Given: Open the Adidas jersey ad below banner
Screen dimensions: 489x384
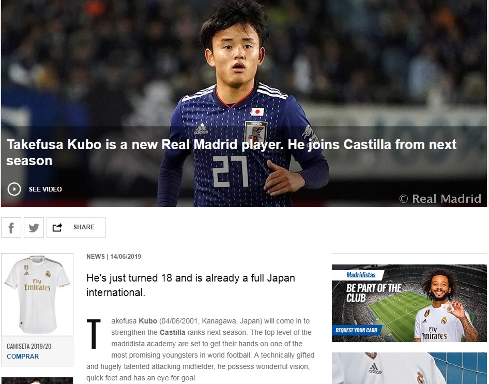Looking at the screenshot, I should (409, 368).
